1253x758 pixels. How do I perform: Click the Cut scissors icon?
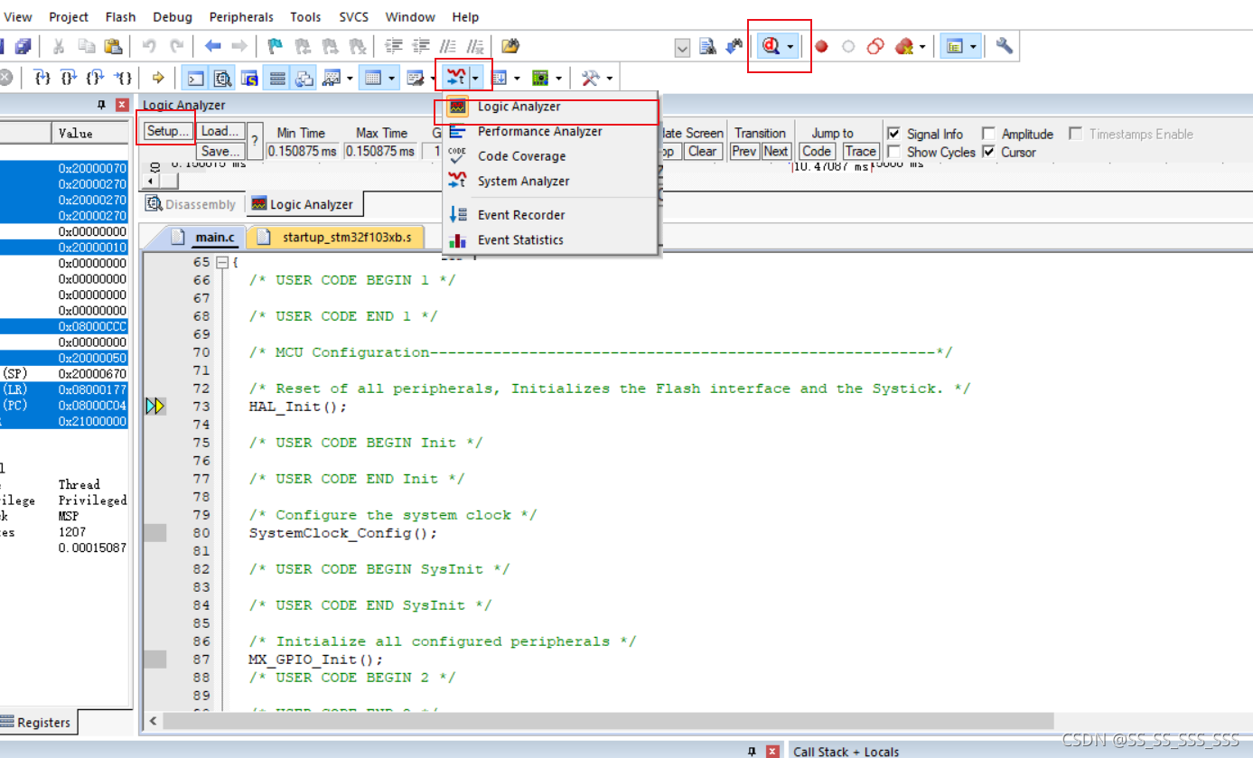pyautogui.click(x=58, y=46)
